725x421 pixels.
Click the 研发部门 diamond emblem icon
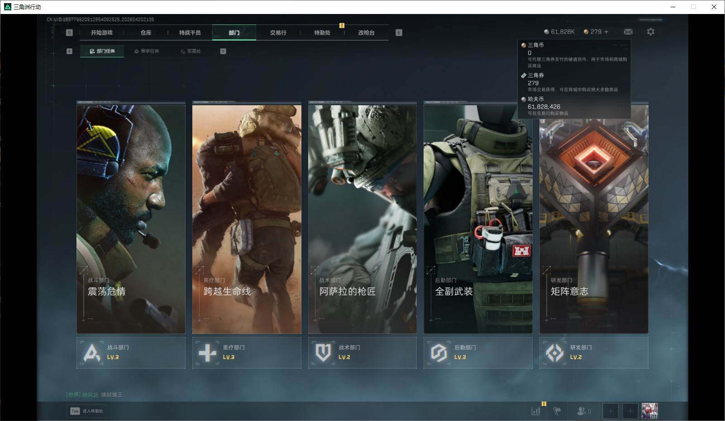click(554, 353)
